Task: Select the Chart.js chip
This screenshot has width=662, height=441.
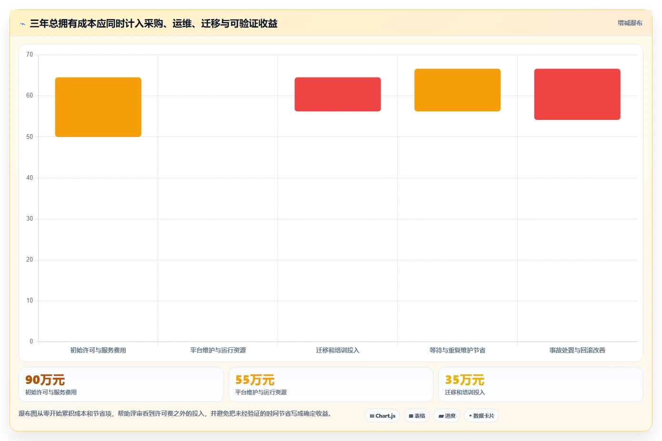Action: (382, 416)
